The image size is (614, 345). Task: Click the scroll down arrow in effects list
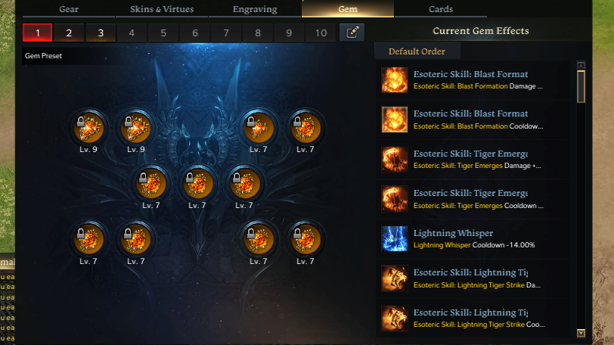click(x=581, y=333)
